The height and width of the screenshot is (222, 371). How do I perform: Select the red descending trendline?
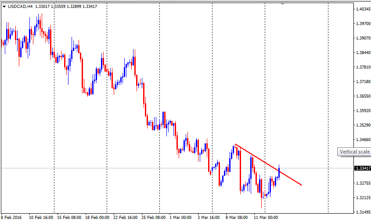click(x=268, y=164)
